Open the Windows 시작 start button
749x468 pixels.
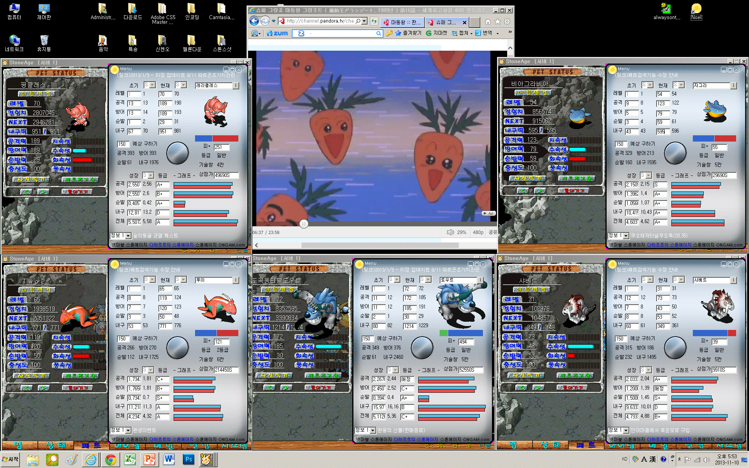11,459
